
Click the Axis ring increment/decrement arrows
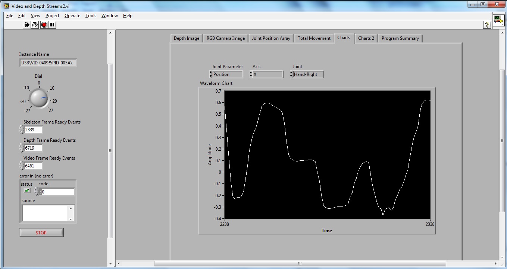[x=251, y=74]
